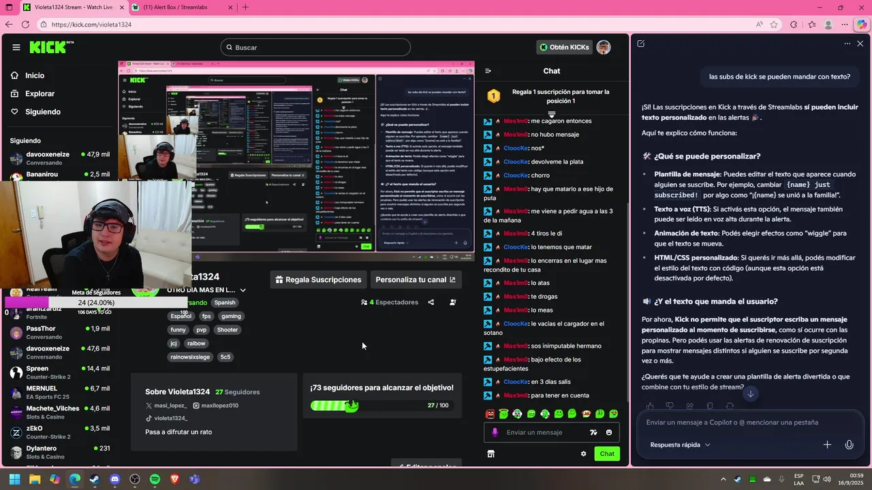Click Personaliza tu canal link
The width and height of the screenshot is (872, 490).
point(416,280)
